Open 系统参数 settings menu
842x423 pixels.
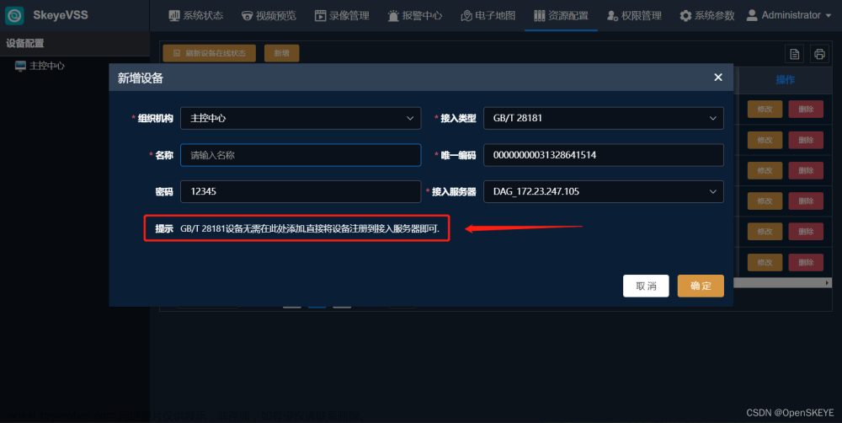click(x=706, y=15)
